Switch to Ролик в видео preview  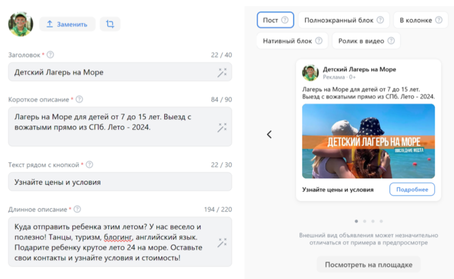[x=366, y=41]
